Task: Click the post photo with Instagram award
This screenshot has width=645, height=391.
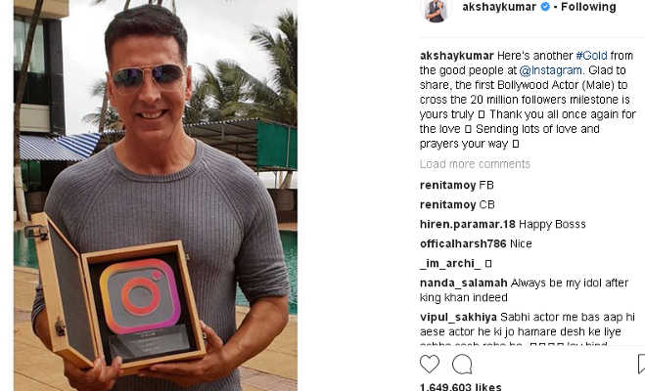Action: click(156, 195)
